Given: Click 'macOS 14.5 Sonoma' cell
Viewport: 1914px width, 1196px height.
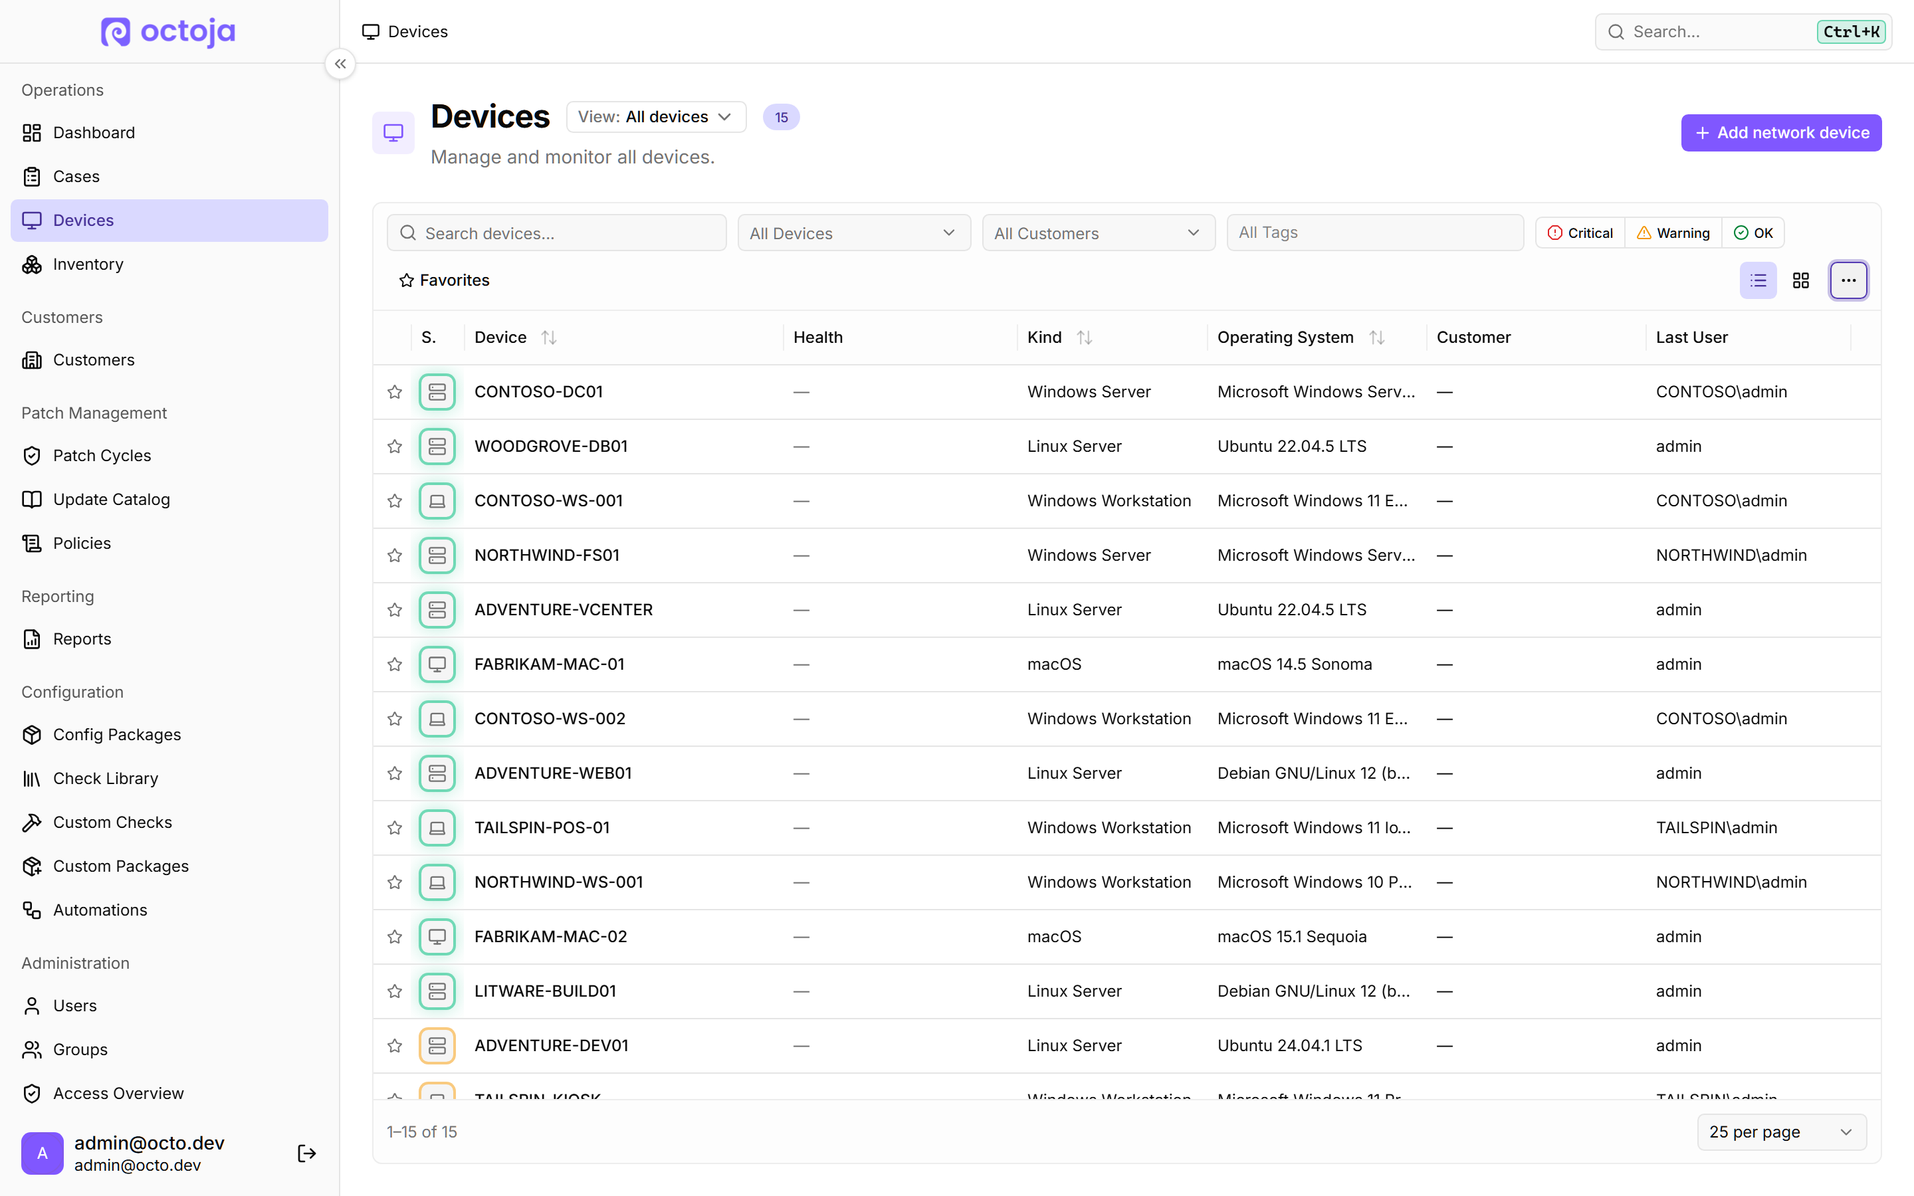Looking at the screenshot, I should point(1294,664).
